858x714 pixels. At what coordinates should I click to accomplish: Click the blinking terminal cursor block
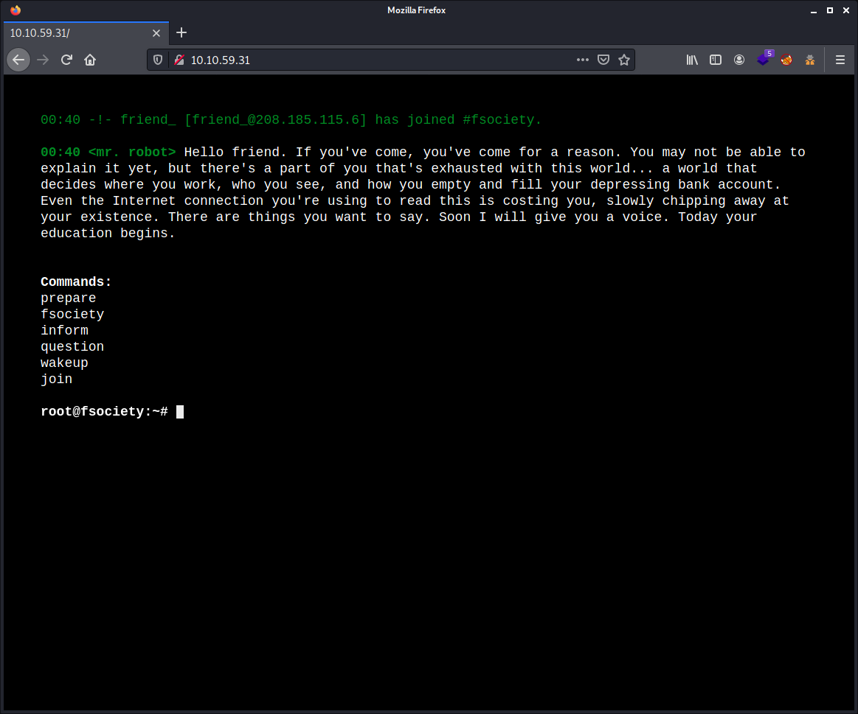pyautogui.click(x=180, y=412)
